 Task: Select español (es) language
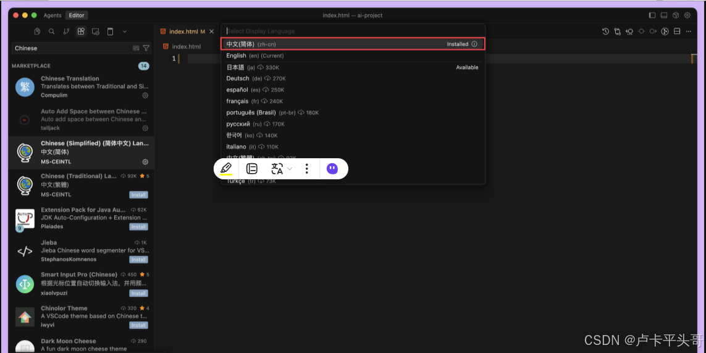point(353,90)
